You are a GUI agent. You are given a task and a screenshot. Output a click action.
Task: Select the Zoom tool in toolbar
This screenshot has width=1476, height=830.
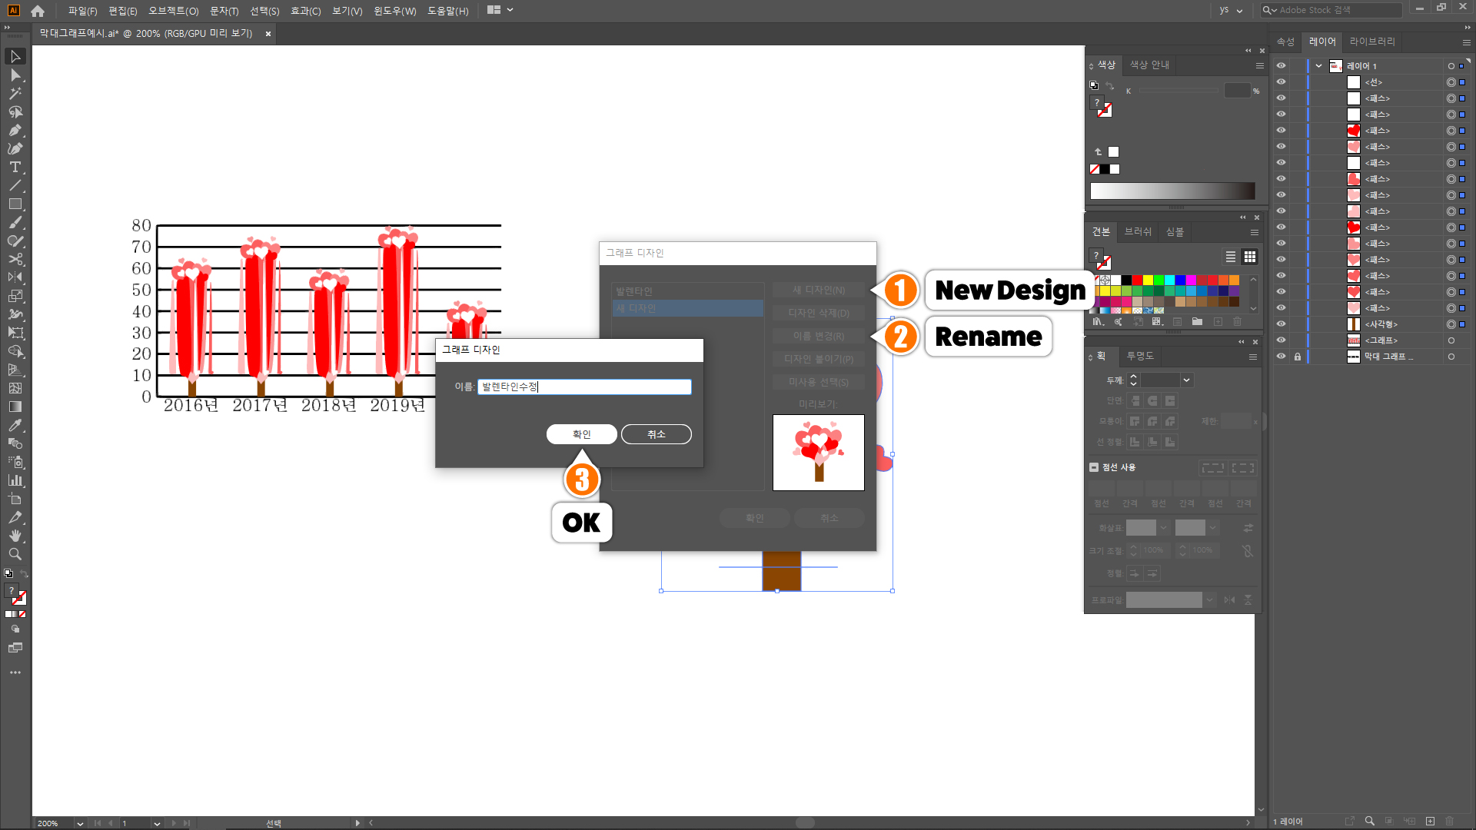(15, 554)
